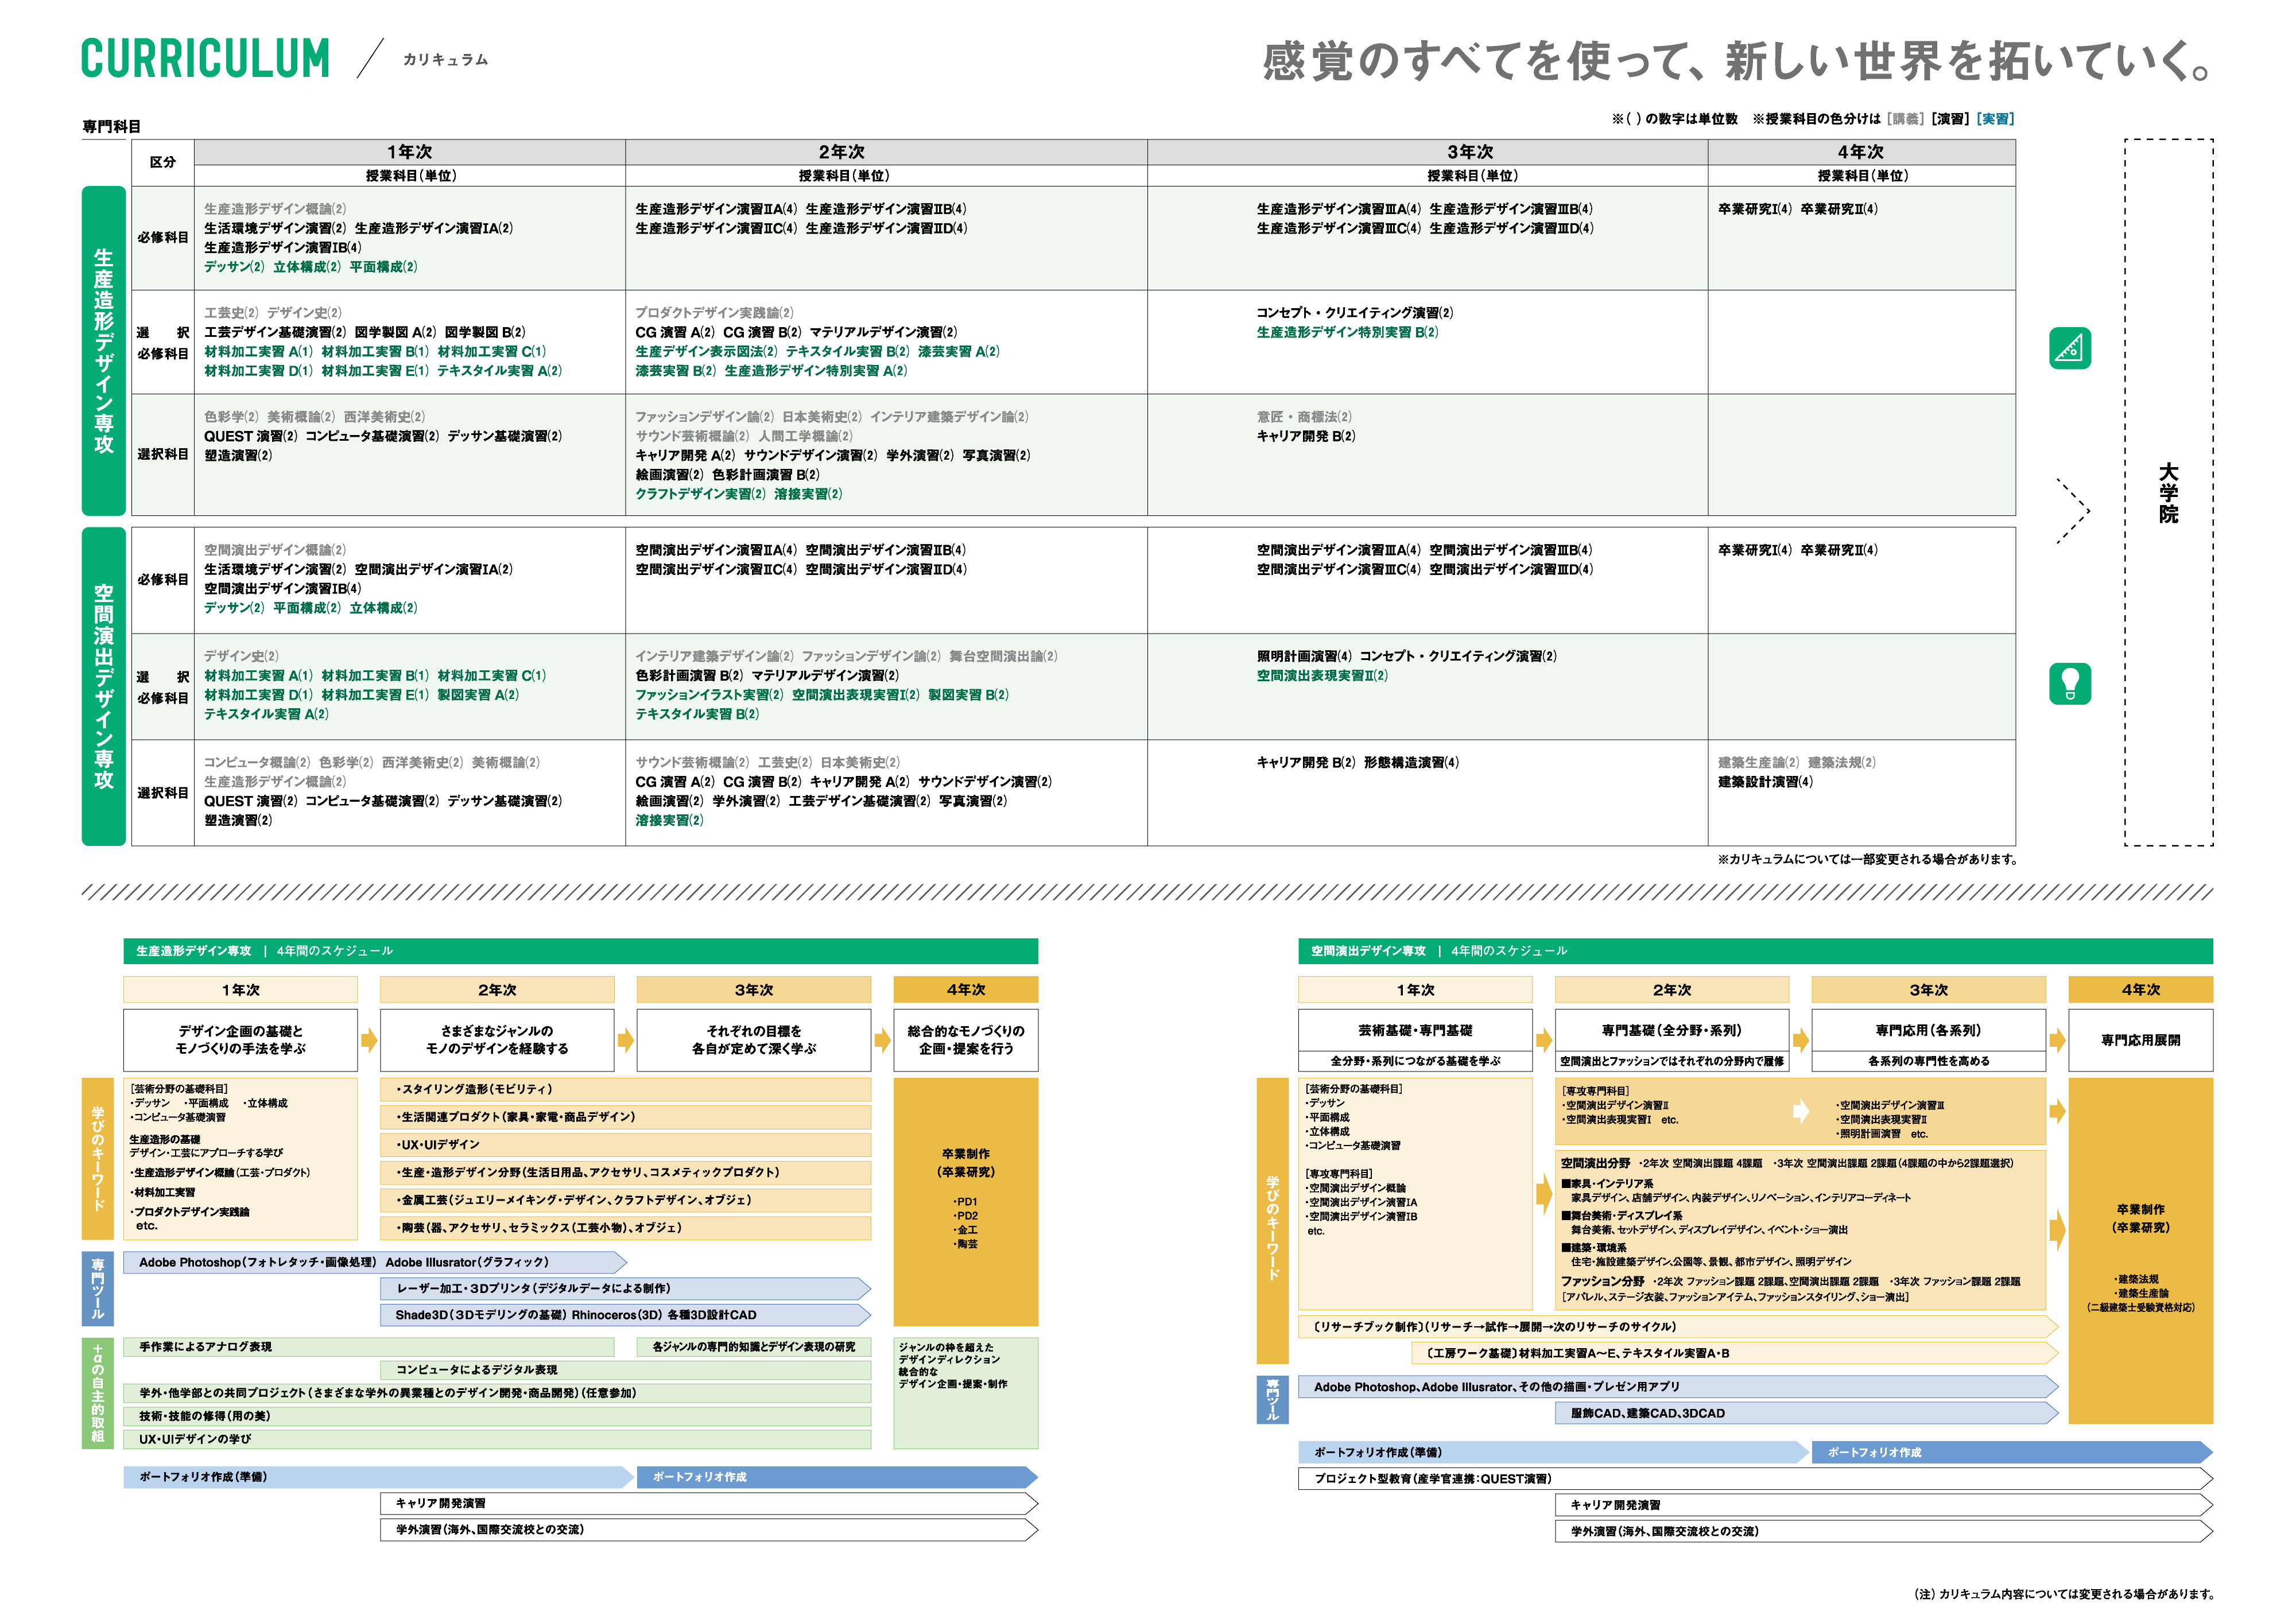Click プロダクトデザイン実践論(2) in the table

tap(714, 313)
